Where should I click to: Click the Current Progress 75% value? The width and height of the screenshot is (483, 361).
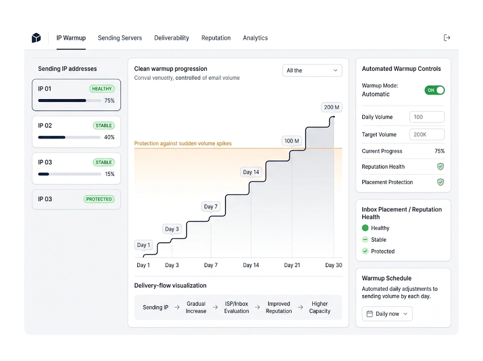(x=440, y=151)
